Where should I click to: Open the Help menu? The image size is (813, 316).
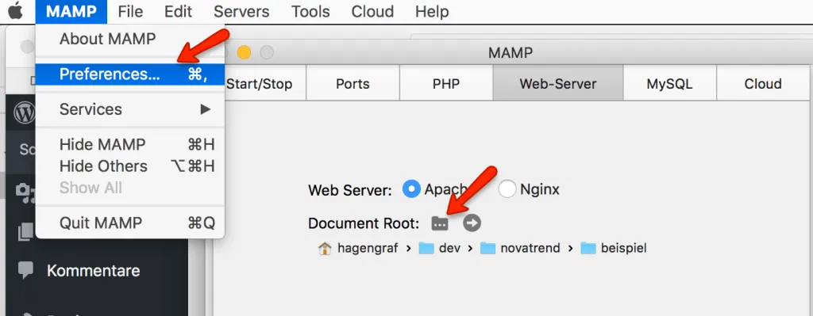pos(432,11)
